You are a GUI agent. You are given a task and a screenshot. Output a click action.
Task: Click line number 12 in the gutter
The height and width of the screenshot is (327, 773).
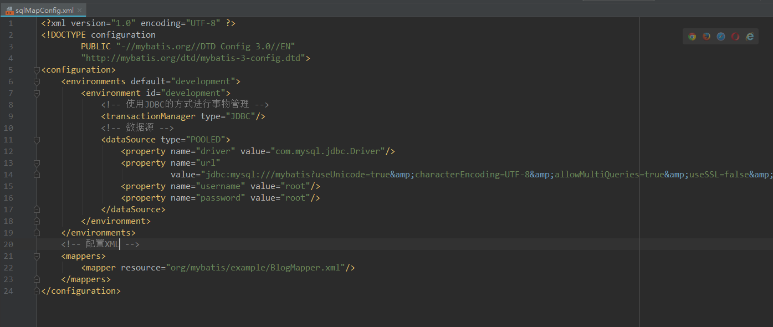[x=8, y=151]
